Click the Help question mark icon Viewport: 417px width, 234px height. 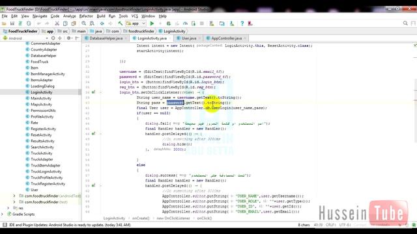pos(242,23)
